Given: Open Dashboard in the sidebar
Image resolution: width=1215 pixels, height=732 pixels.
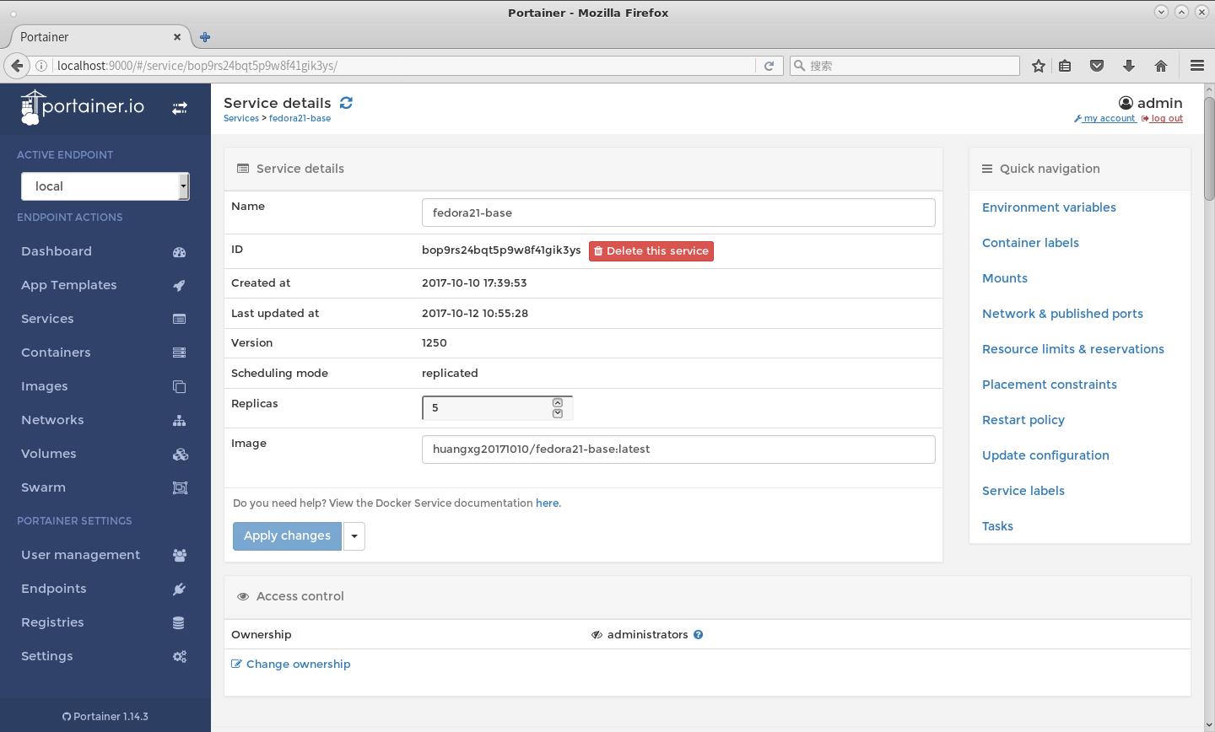Looking at the screenshot, I should (57, 251).
